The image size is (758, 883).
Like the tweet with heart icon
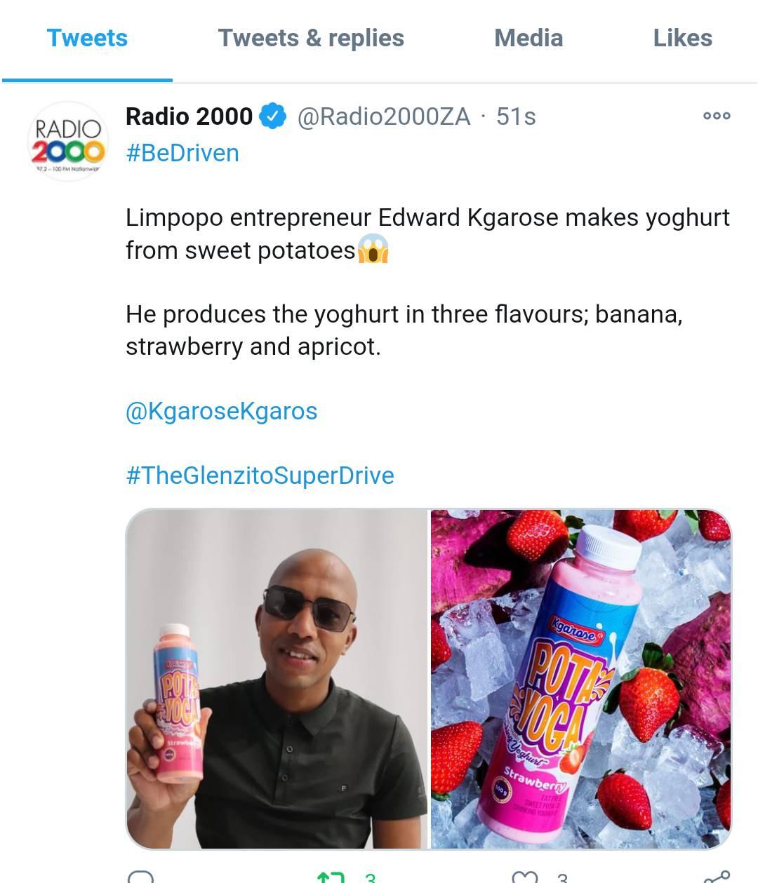click(524, 877)
